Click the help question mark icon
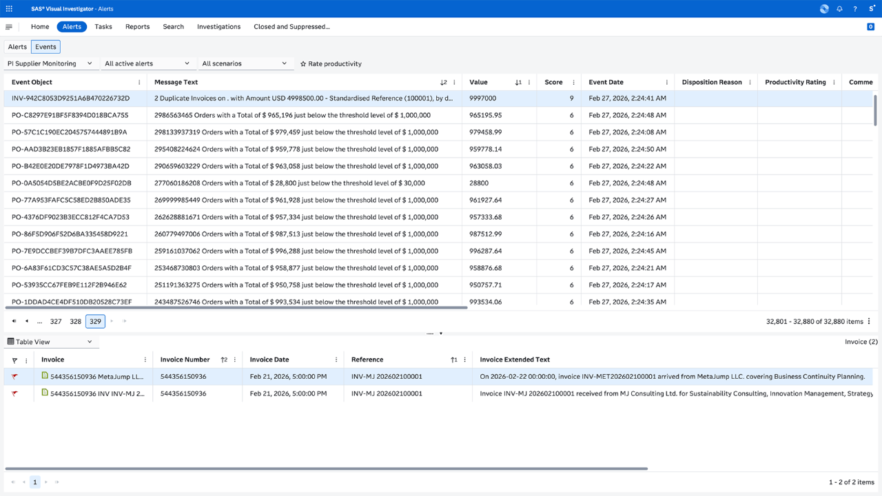Viewport: 882px width, 496px height. (854, 8)
